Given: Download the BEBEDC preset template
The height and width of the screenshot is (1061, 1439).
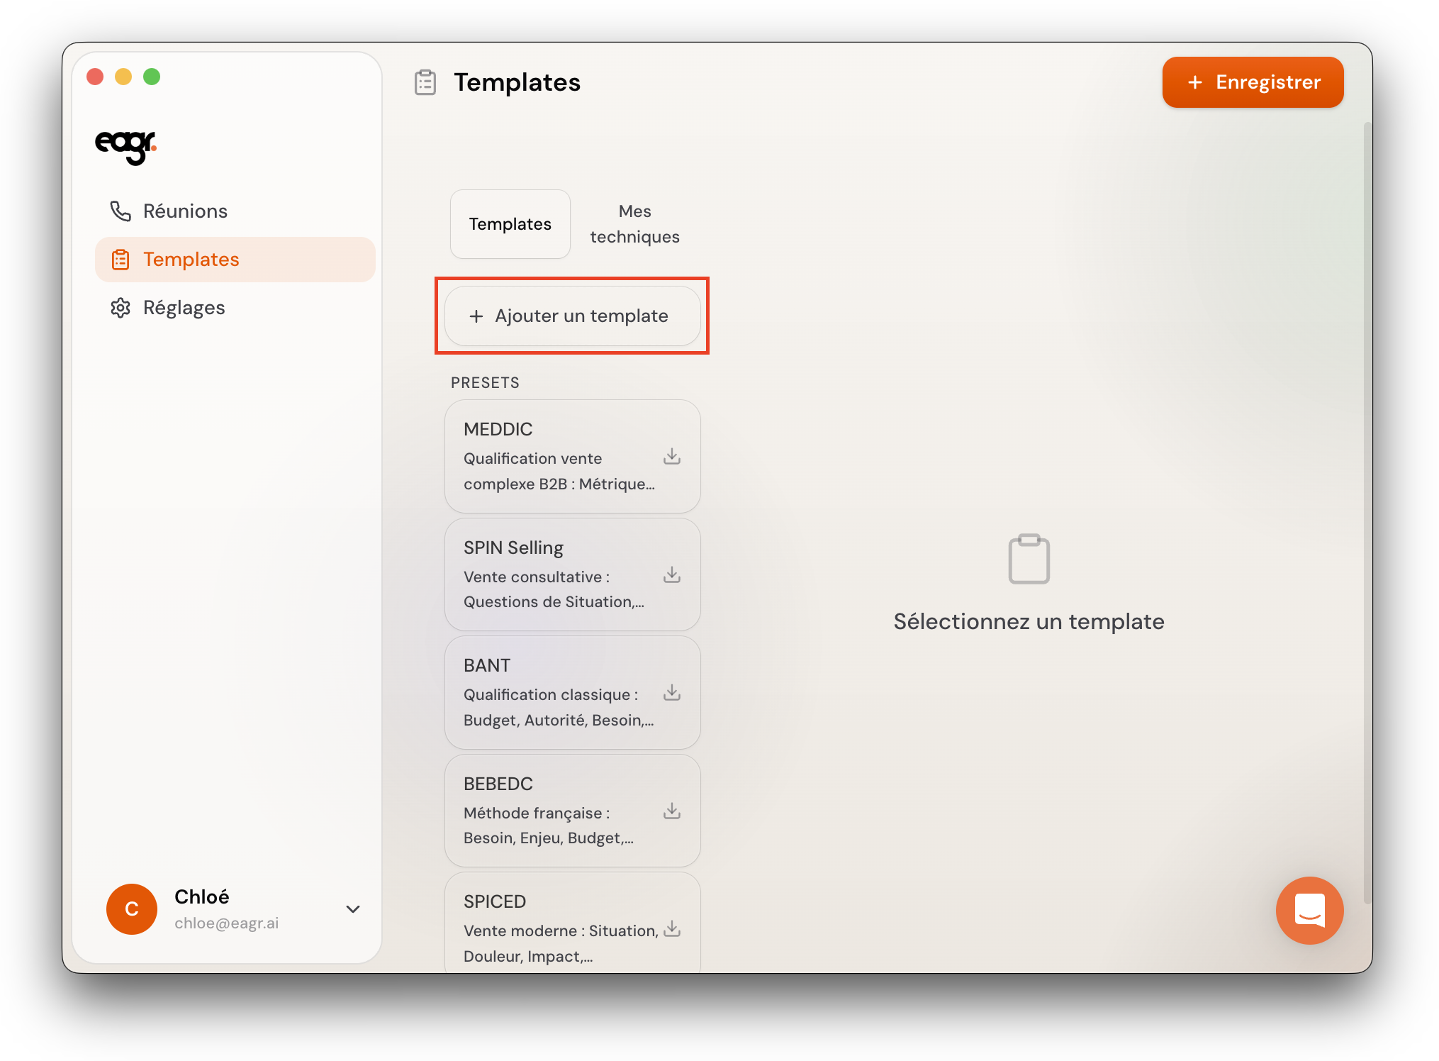Looking at the screenshot, I should pyautogui.click(x=671, y=811).
